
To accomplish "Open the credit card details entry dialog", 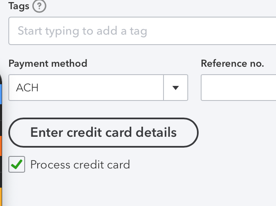I will click(103, 133).
